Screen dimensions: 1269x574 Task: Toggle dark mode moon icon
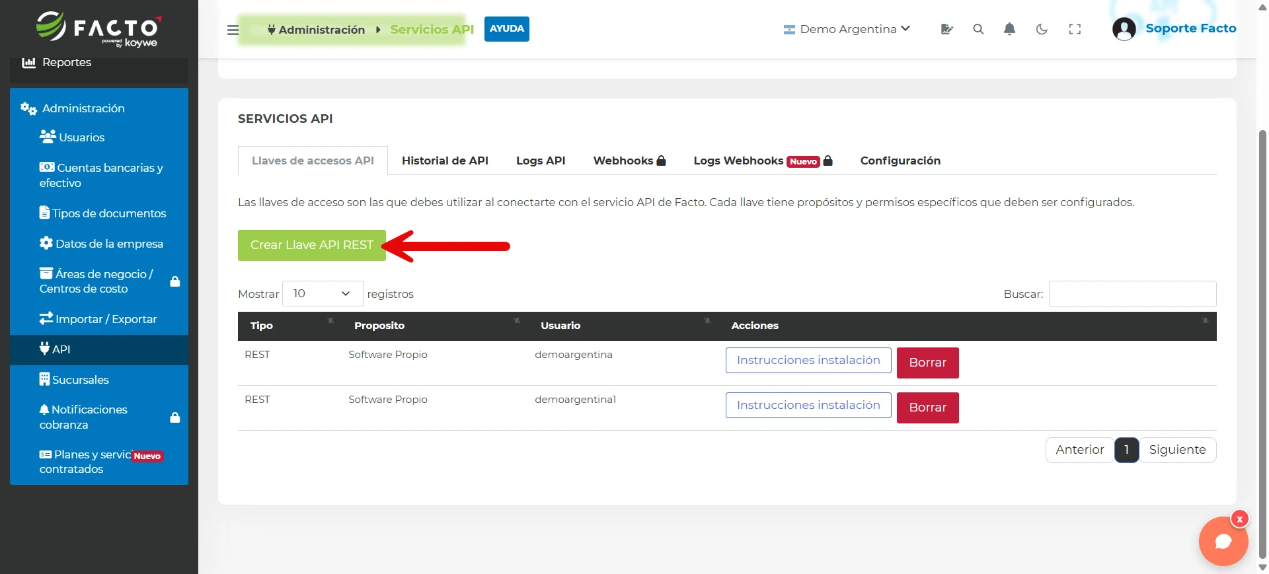[1042, 29]
